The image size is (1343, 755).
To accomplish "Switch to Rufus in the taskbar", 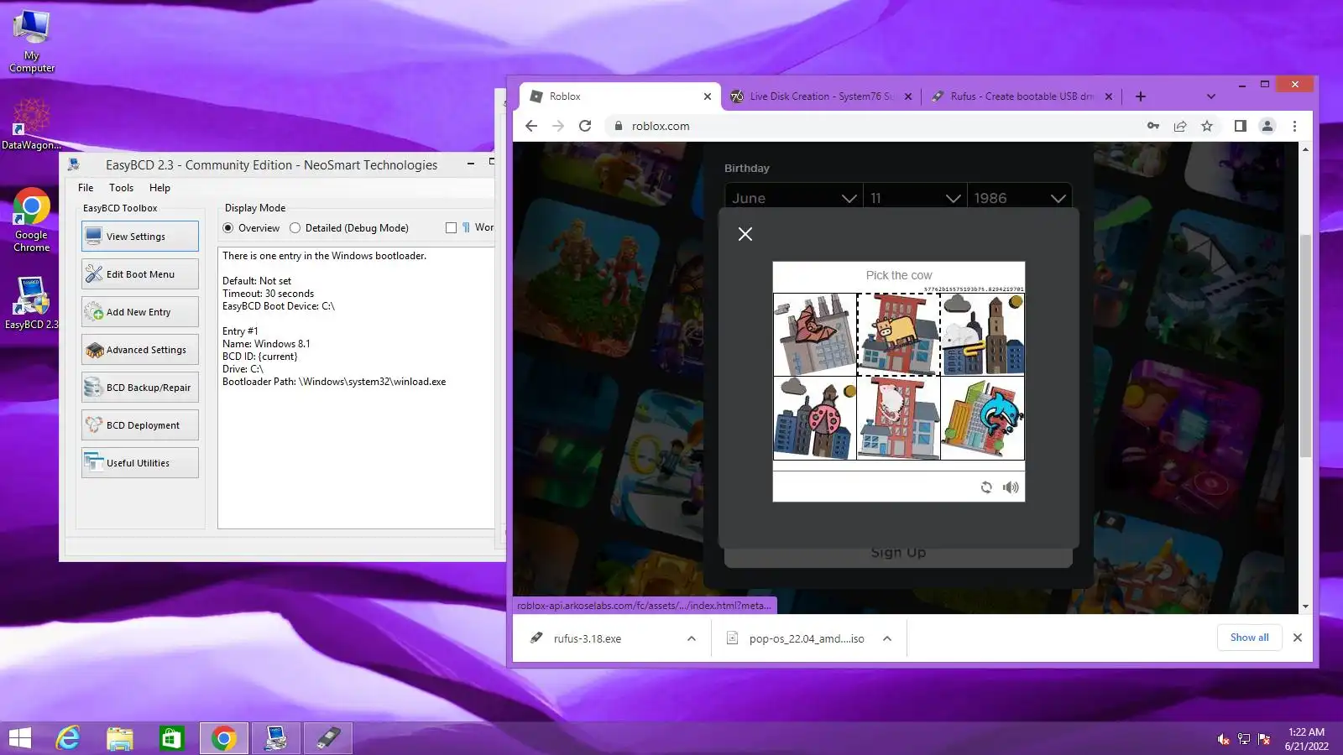I will point(327,738).
